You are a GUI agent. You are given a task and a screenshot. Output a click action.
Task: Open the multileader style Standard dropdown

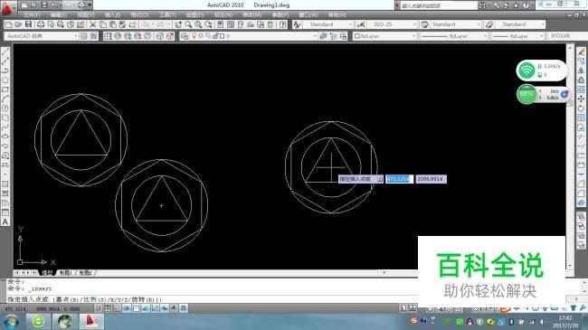519,24
